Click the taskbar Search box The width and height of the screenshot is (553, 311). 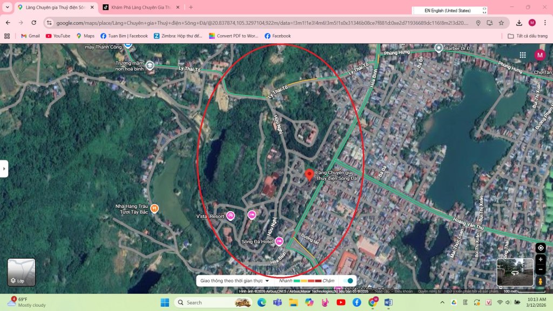213,302
